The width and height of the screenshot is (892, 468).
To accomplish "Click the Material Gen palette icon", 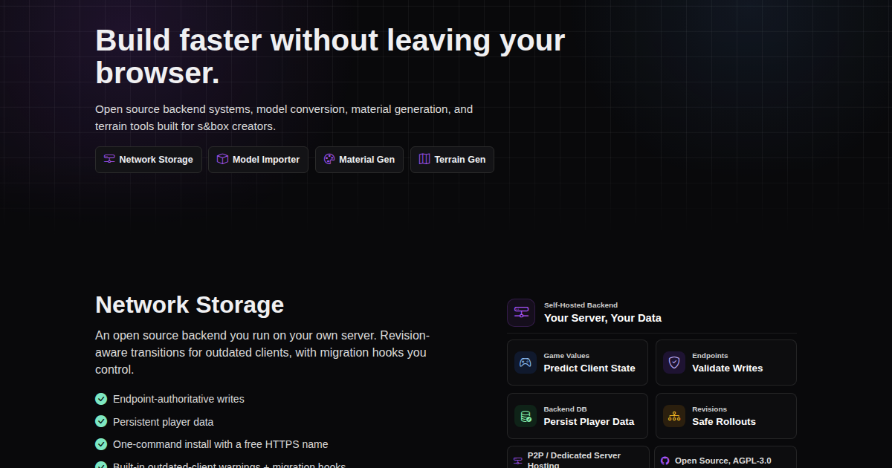I will pos(329,159).
